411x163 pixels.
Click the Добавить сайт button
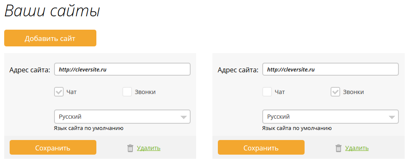50,38
